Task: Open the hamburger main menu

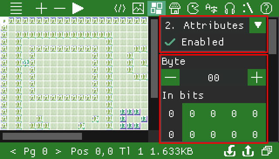Action: tap(16, 8)
